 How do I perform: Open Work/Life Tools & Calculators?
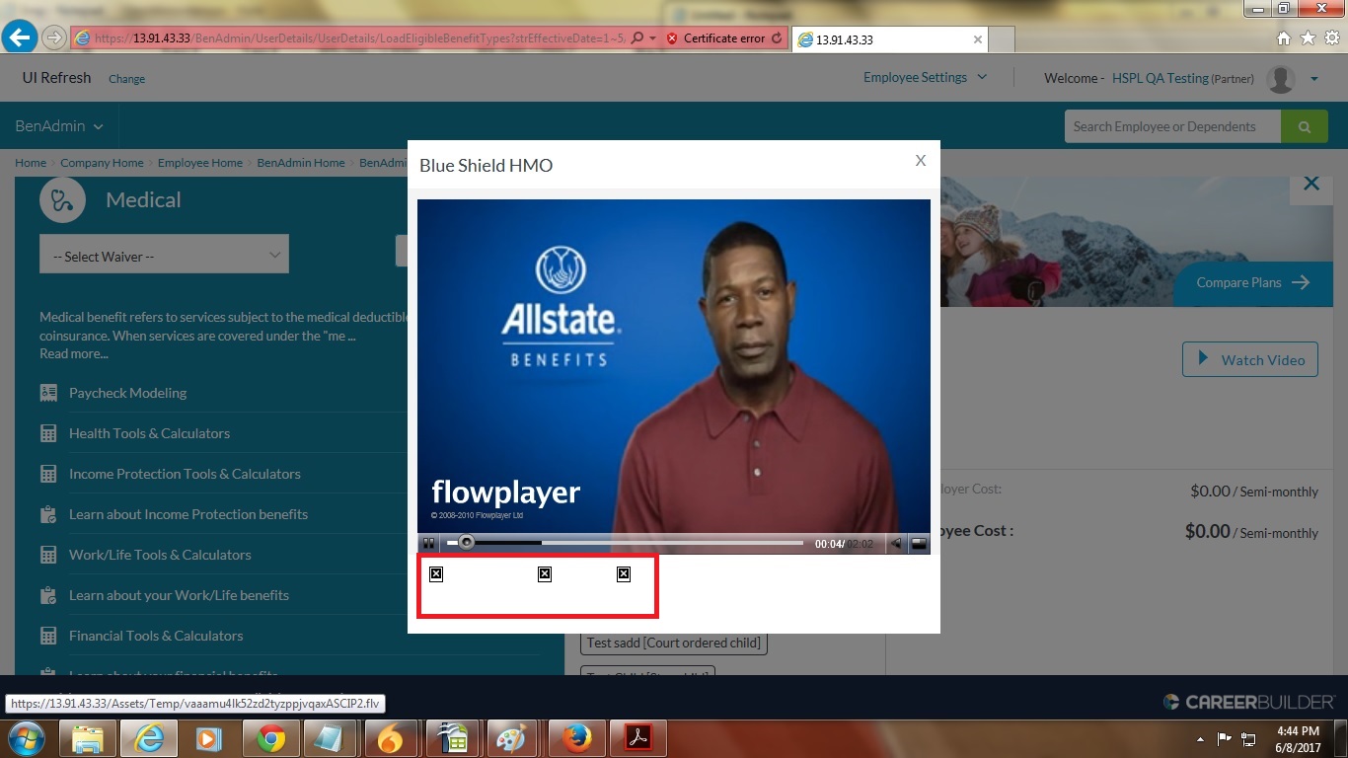pyautogui.click(x=160, y=555)
